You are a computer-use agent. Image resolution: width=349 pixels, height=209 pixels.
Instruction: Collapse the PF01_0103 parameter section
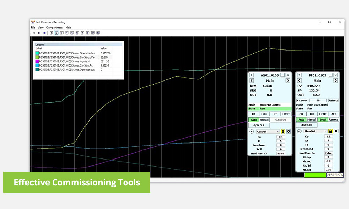(299, 131)
